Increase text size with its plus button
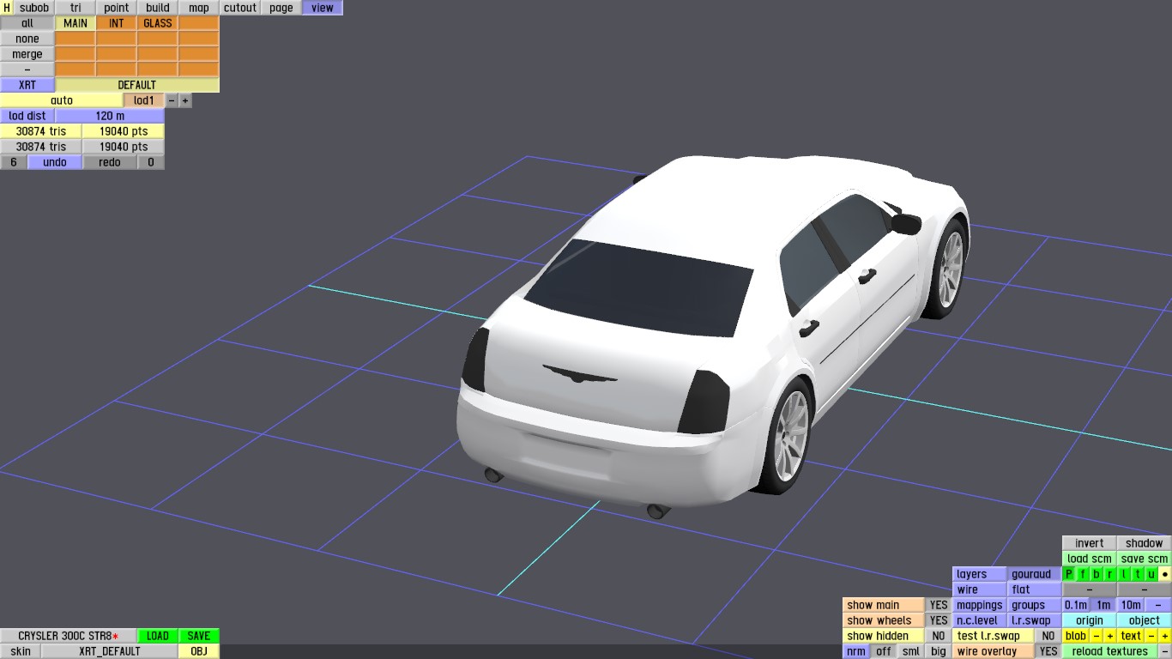This screenshot has height=659, width=1172. (1165, 636)
